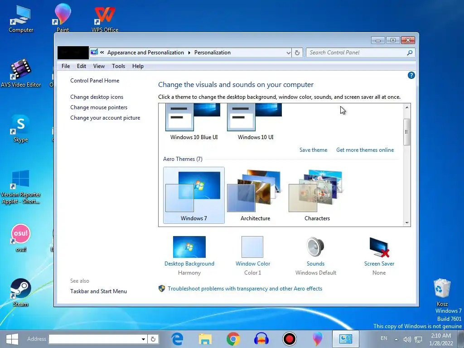
Task: Open Edge from the taskbar
Action: pos(177,339)
